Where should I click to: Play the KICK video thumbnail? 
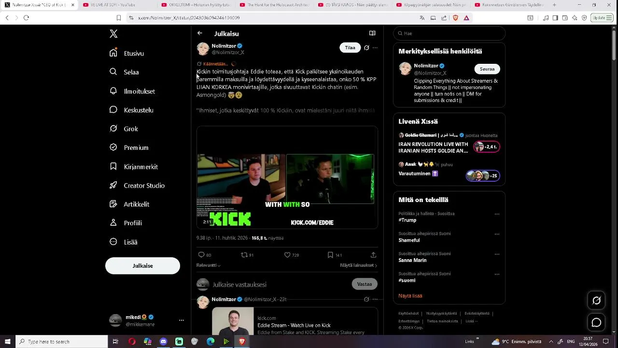287,177
